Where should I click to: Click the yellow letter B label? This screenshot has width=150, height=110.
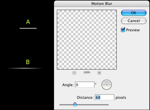[28, 62]
